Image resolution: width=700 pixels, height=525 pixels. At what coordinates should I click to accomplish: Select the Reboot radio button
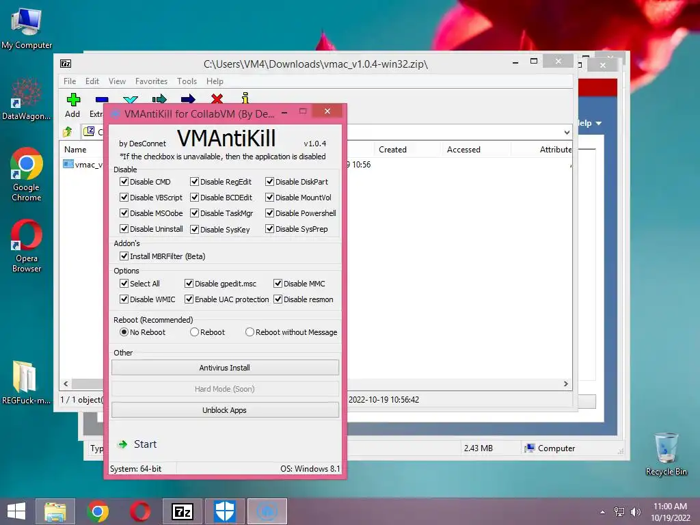(x=194, y=332)
